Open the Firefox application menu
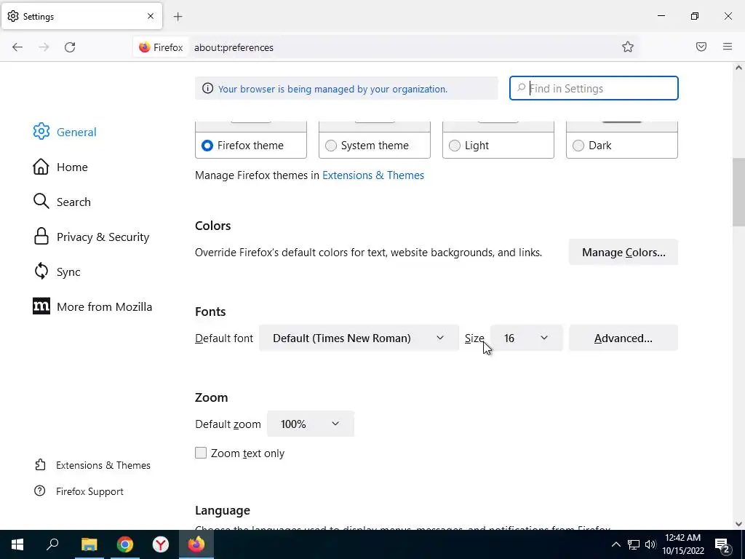 tap(728, 47)
